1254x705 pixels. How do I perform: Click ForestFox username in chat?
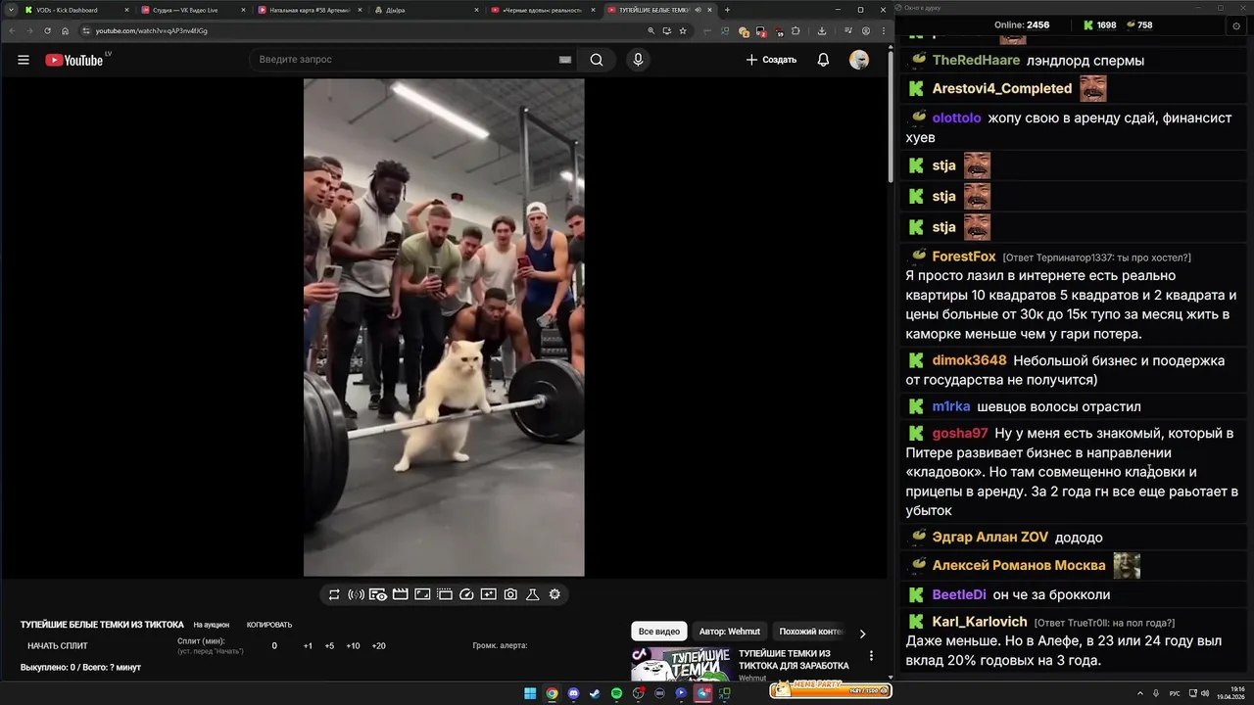(964, 257)
